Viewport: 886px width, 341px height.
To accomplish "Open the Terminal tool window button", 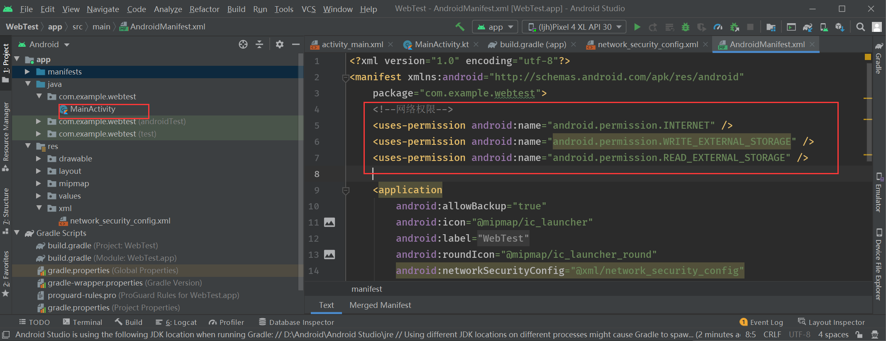I will [83, 322].
